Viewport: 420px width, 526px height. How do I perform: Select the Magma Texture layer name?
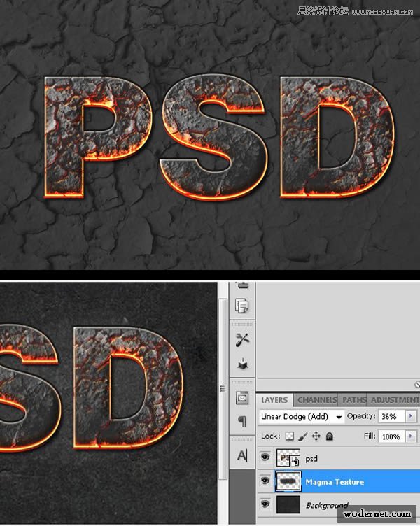[x=335, y=482]
